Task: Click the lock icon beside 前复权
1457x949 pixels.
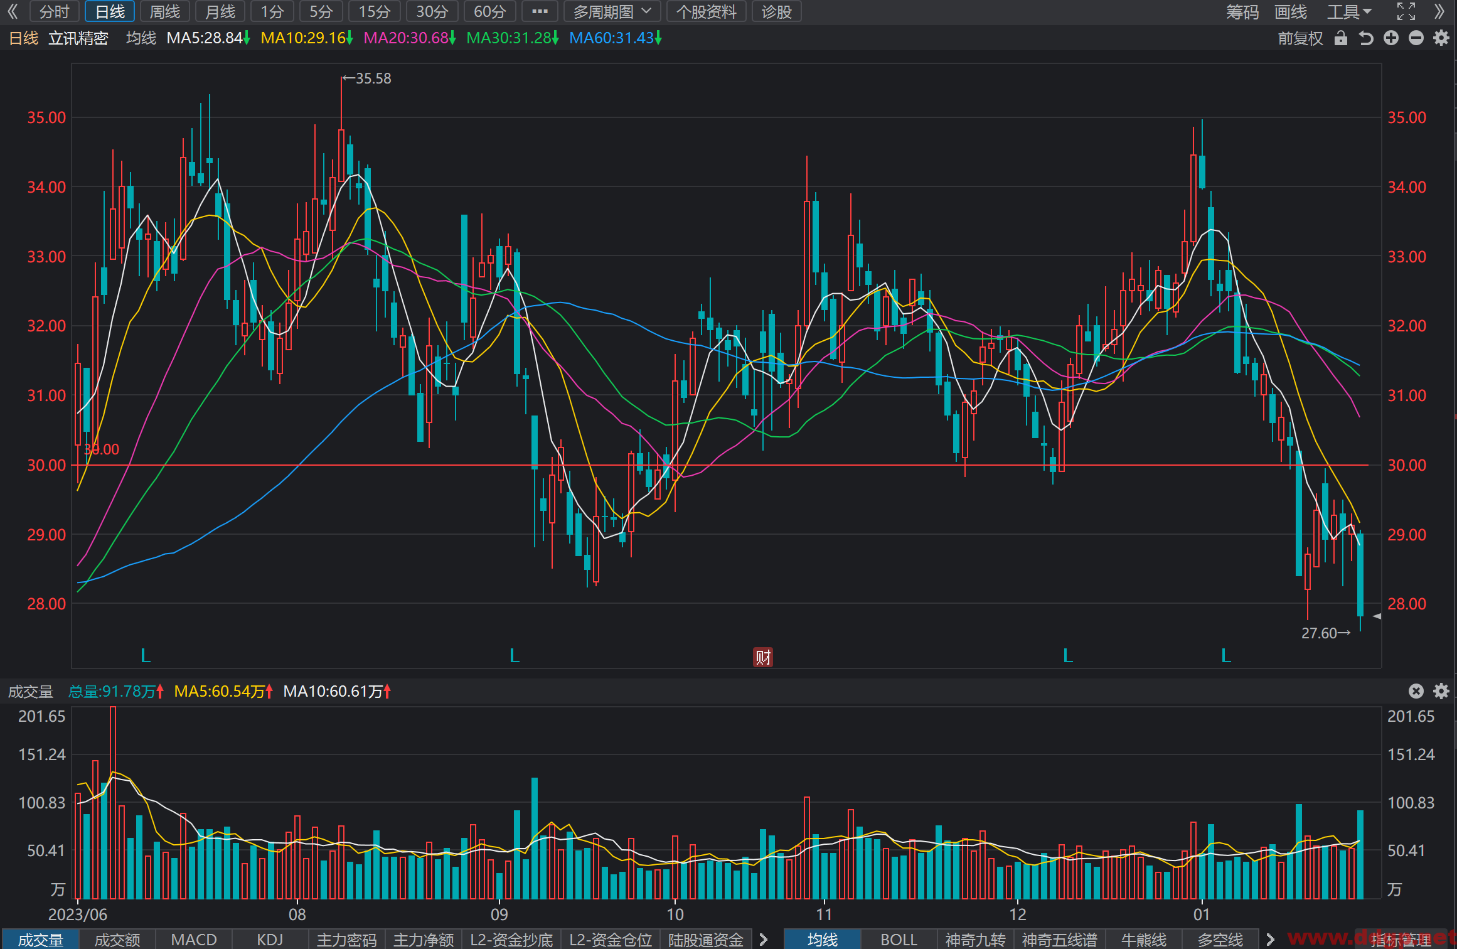Action: [x=1341, y=38]
